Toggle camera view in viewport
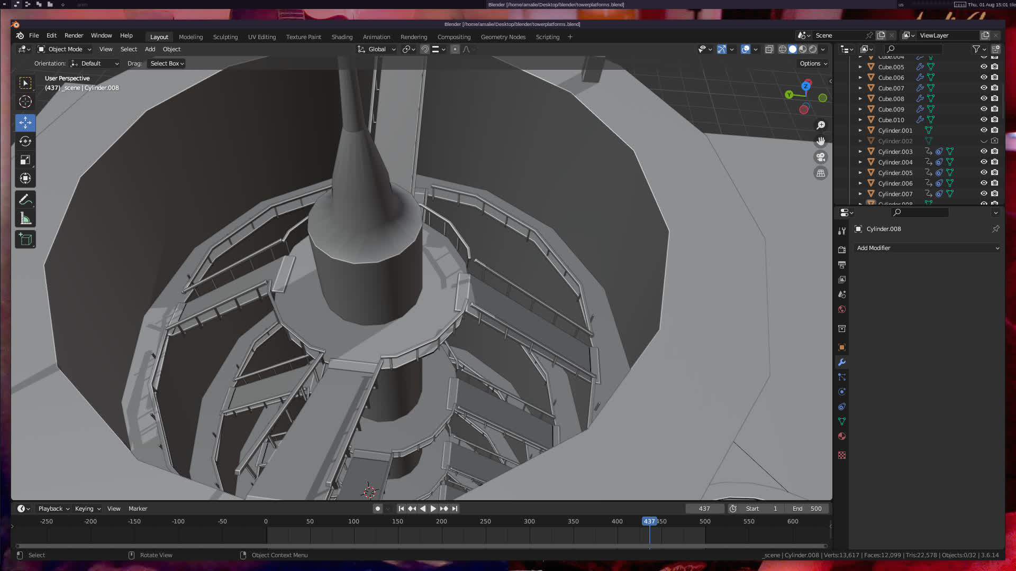 tap(821, 157)
